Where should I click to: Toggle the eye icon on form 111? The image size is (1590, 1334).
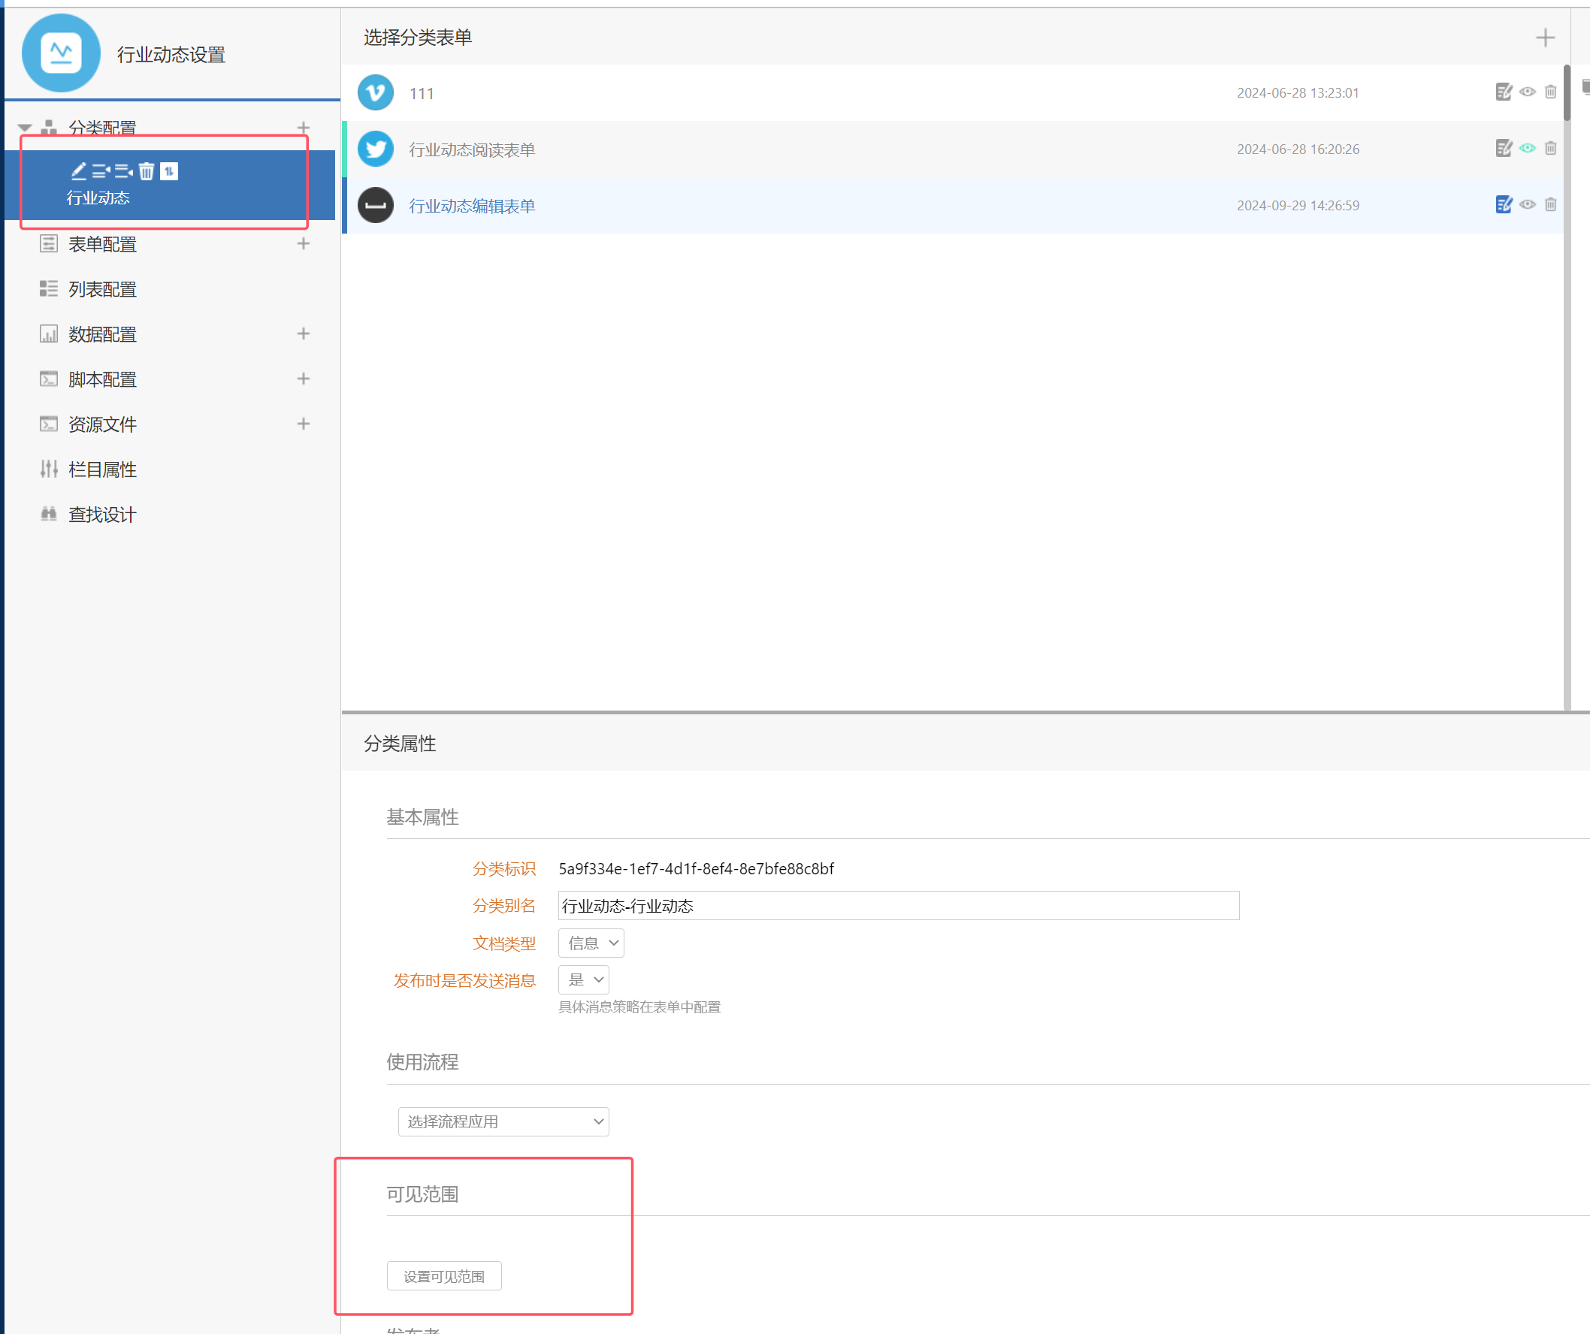point(1527,92)
